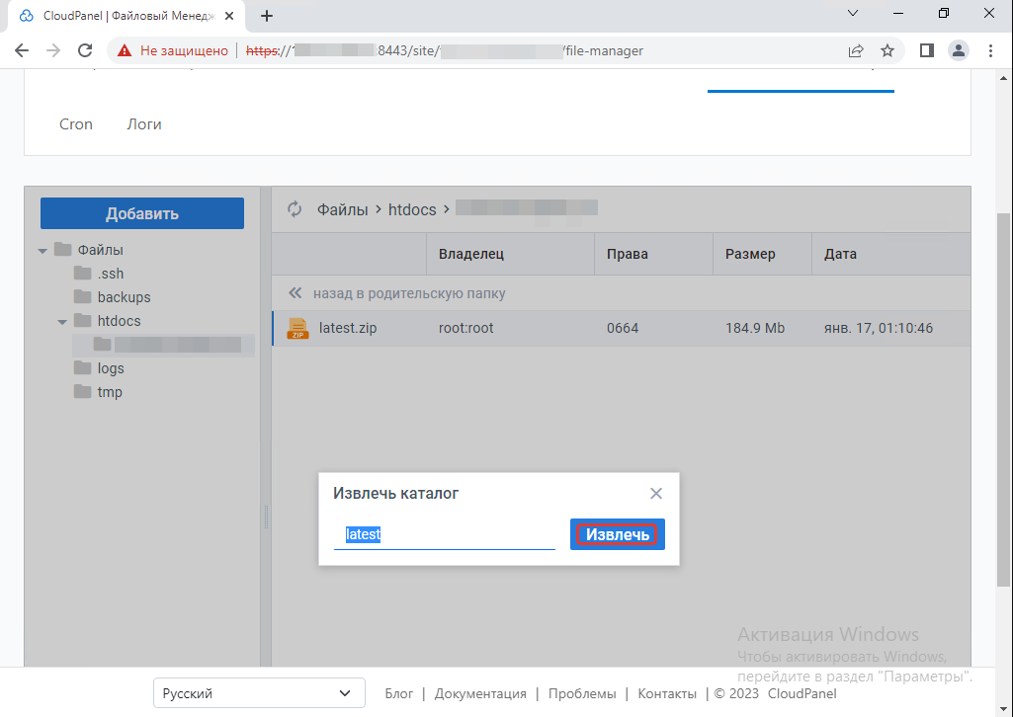Open the .ssh folder in tree

point(110,274)
